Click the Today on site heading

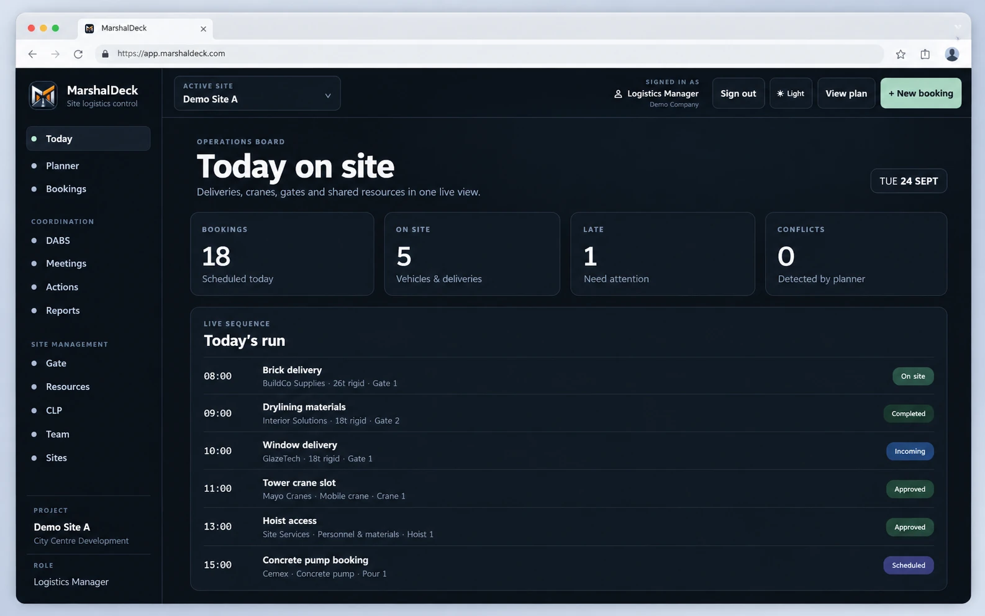point(296,166)
